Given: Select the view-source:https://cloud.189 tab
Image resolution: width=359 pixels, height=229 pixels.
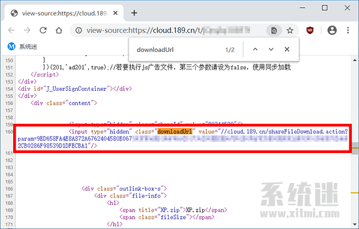Looking at the screenshot, I should (x=64, y=13).
